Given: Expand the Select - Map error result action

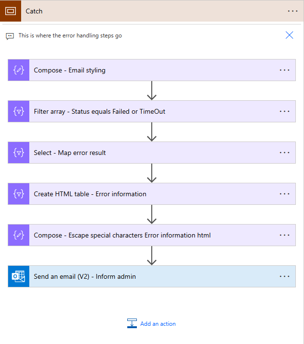Looking at the screenshot, I should 152,153.
